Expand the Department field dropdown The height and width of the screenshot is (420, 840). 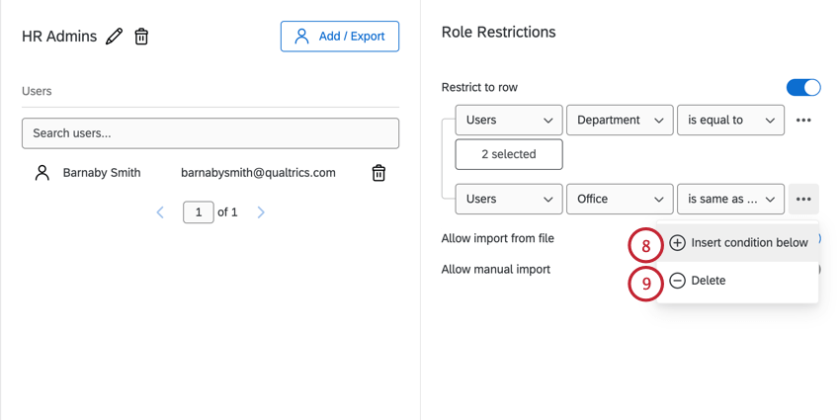620,121
